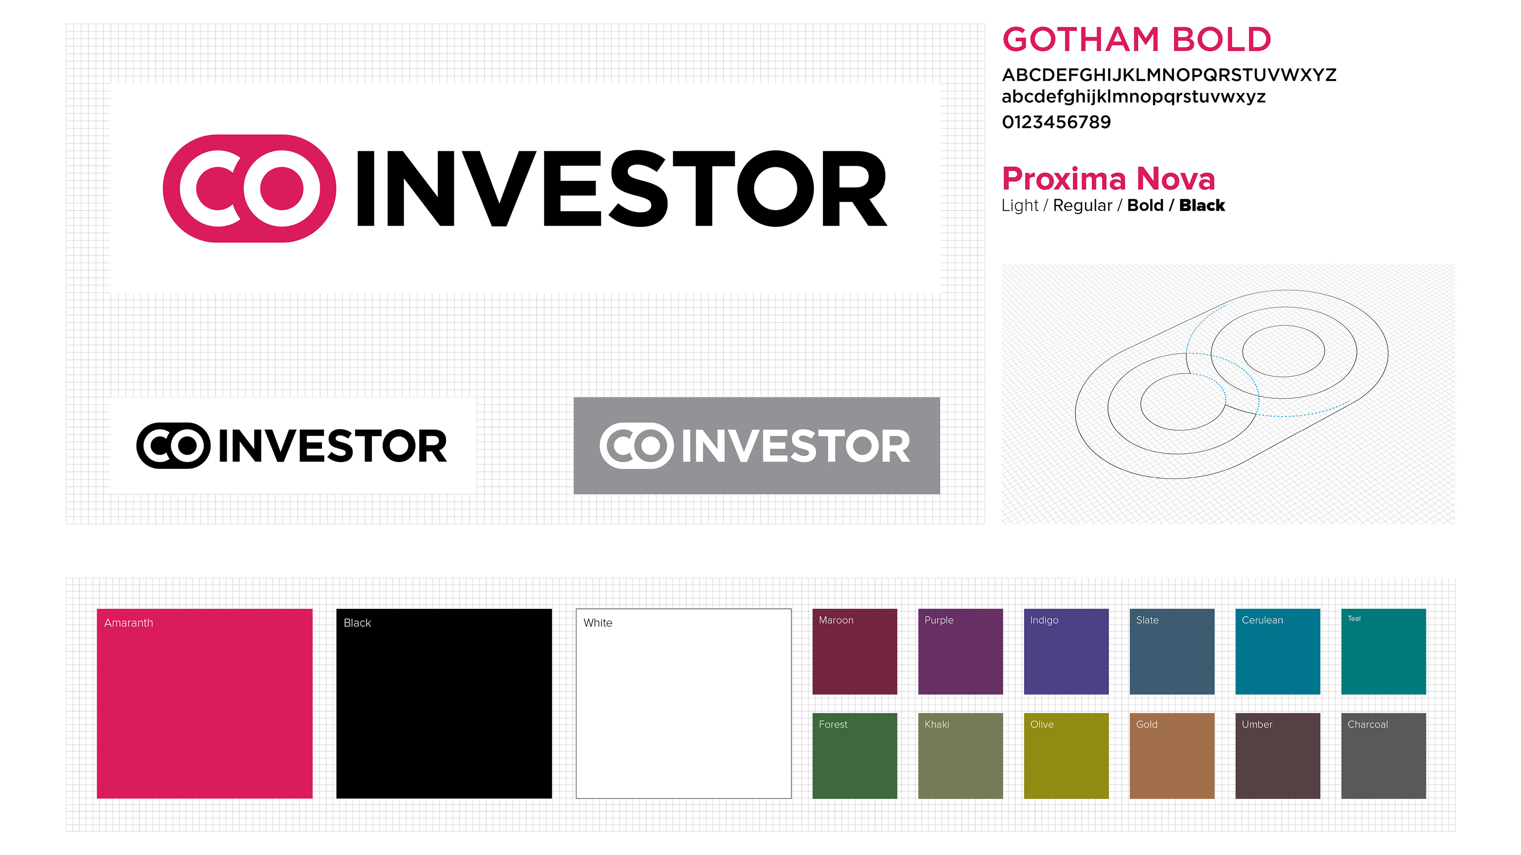Choose the Slate swatch
Viewport: 1521px width, 855px height.
click(1172, 651)
